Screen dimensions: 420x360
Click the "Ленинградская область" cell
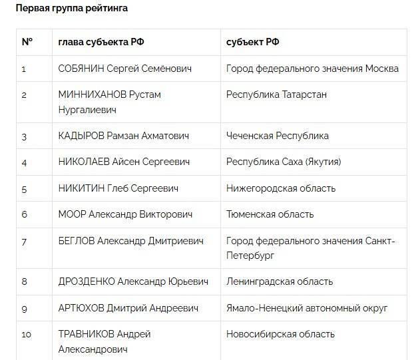click(280, 281)
